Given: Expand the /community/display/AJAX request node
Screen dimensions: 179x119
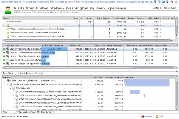Looking at the screenshot, I should click(13, 92).
